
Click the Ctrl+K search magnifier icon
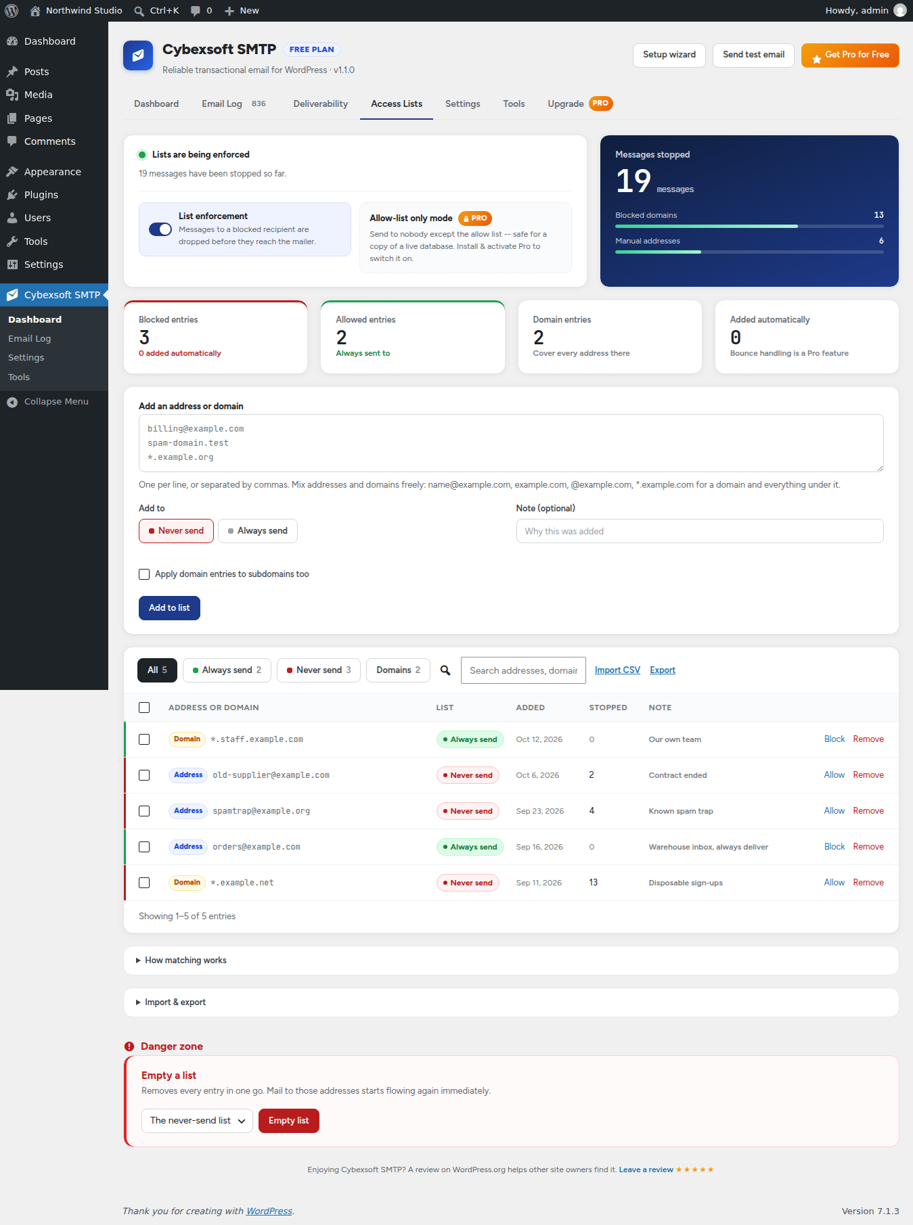[139, 11]
